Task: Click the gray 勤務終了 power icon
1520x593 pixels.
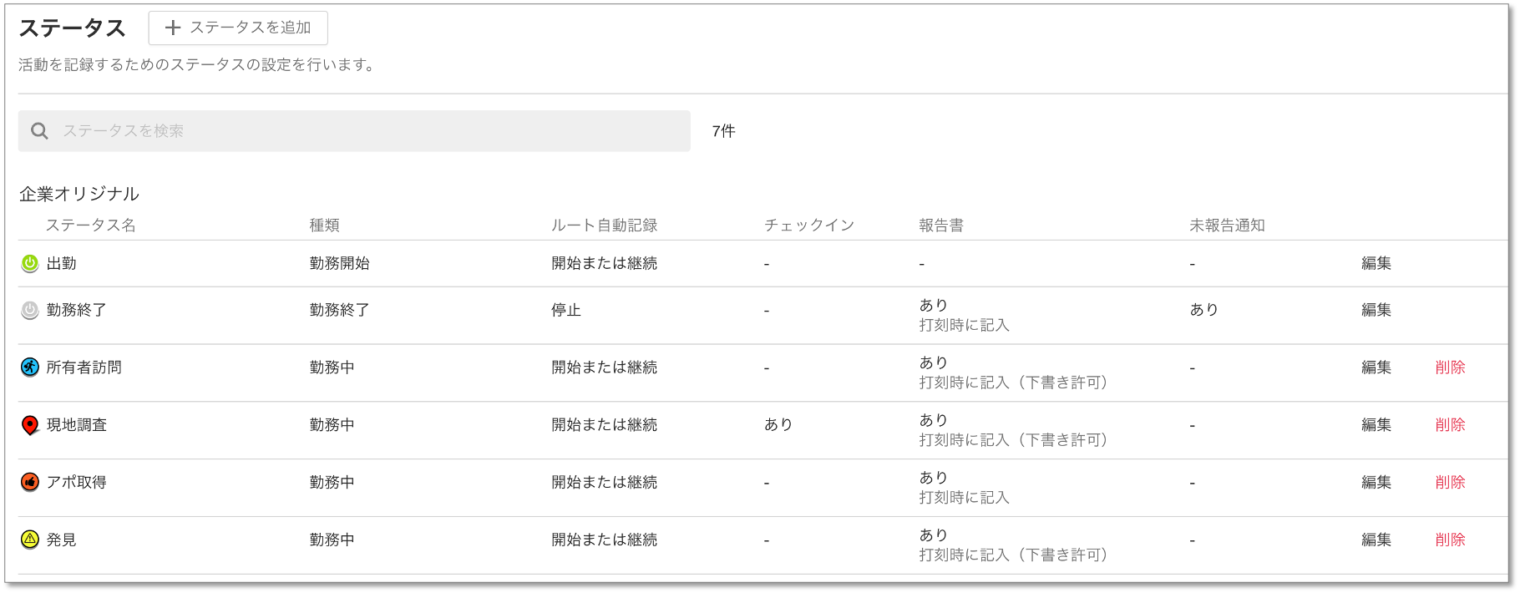Action: (x=30, y=311)
